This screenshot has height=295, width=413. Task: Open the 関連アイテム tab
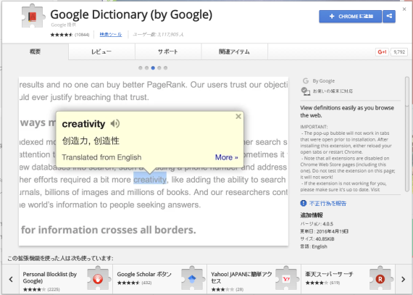pos(235,51)
